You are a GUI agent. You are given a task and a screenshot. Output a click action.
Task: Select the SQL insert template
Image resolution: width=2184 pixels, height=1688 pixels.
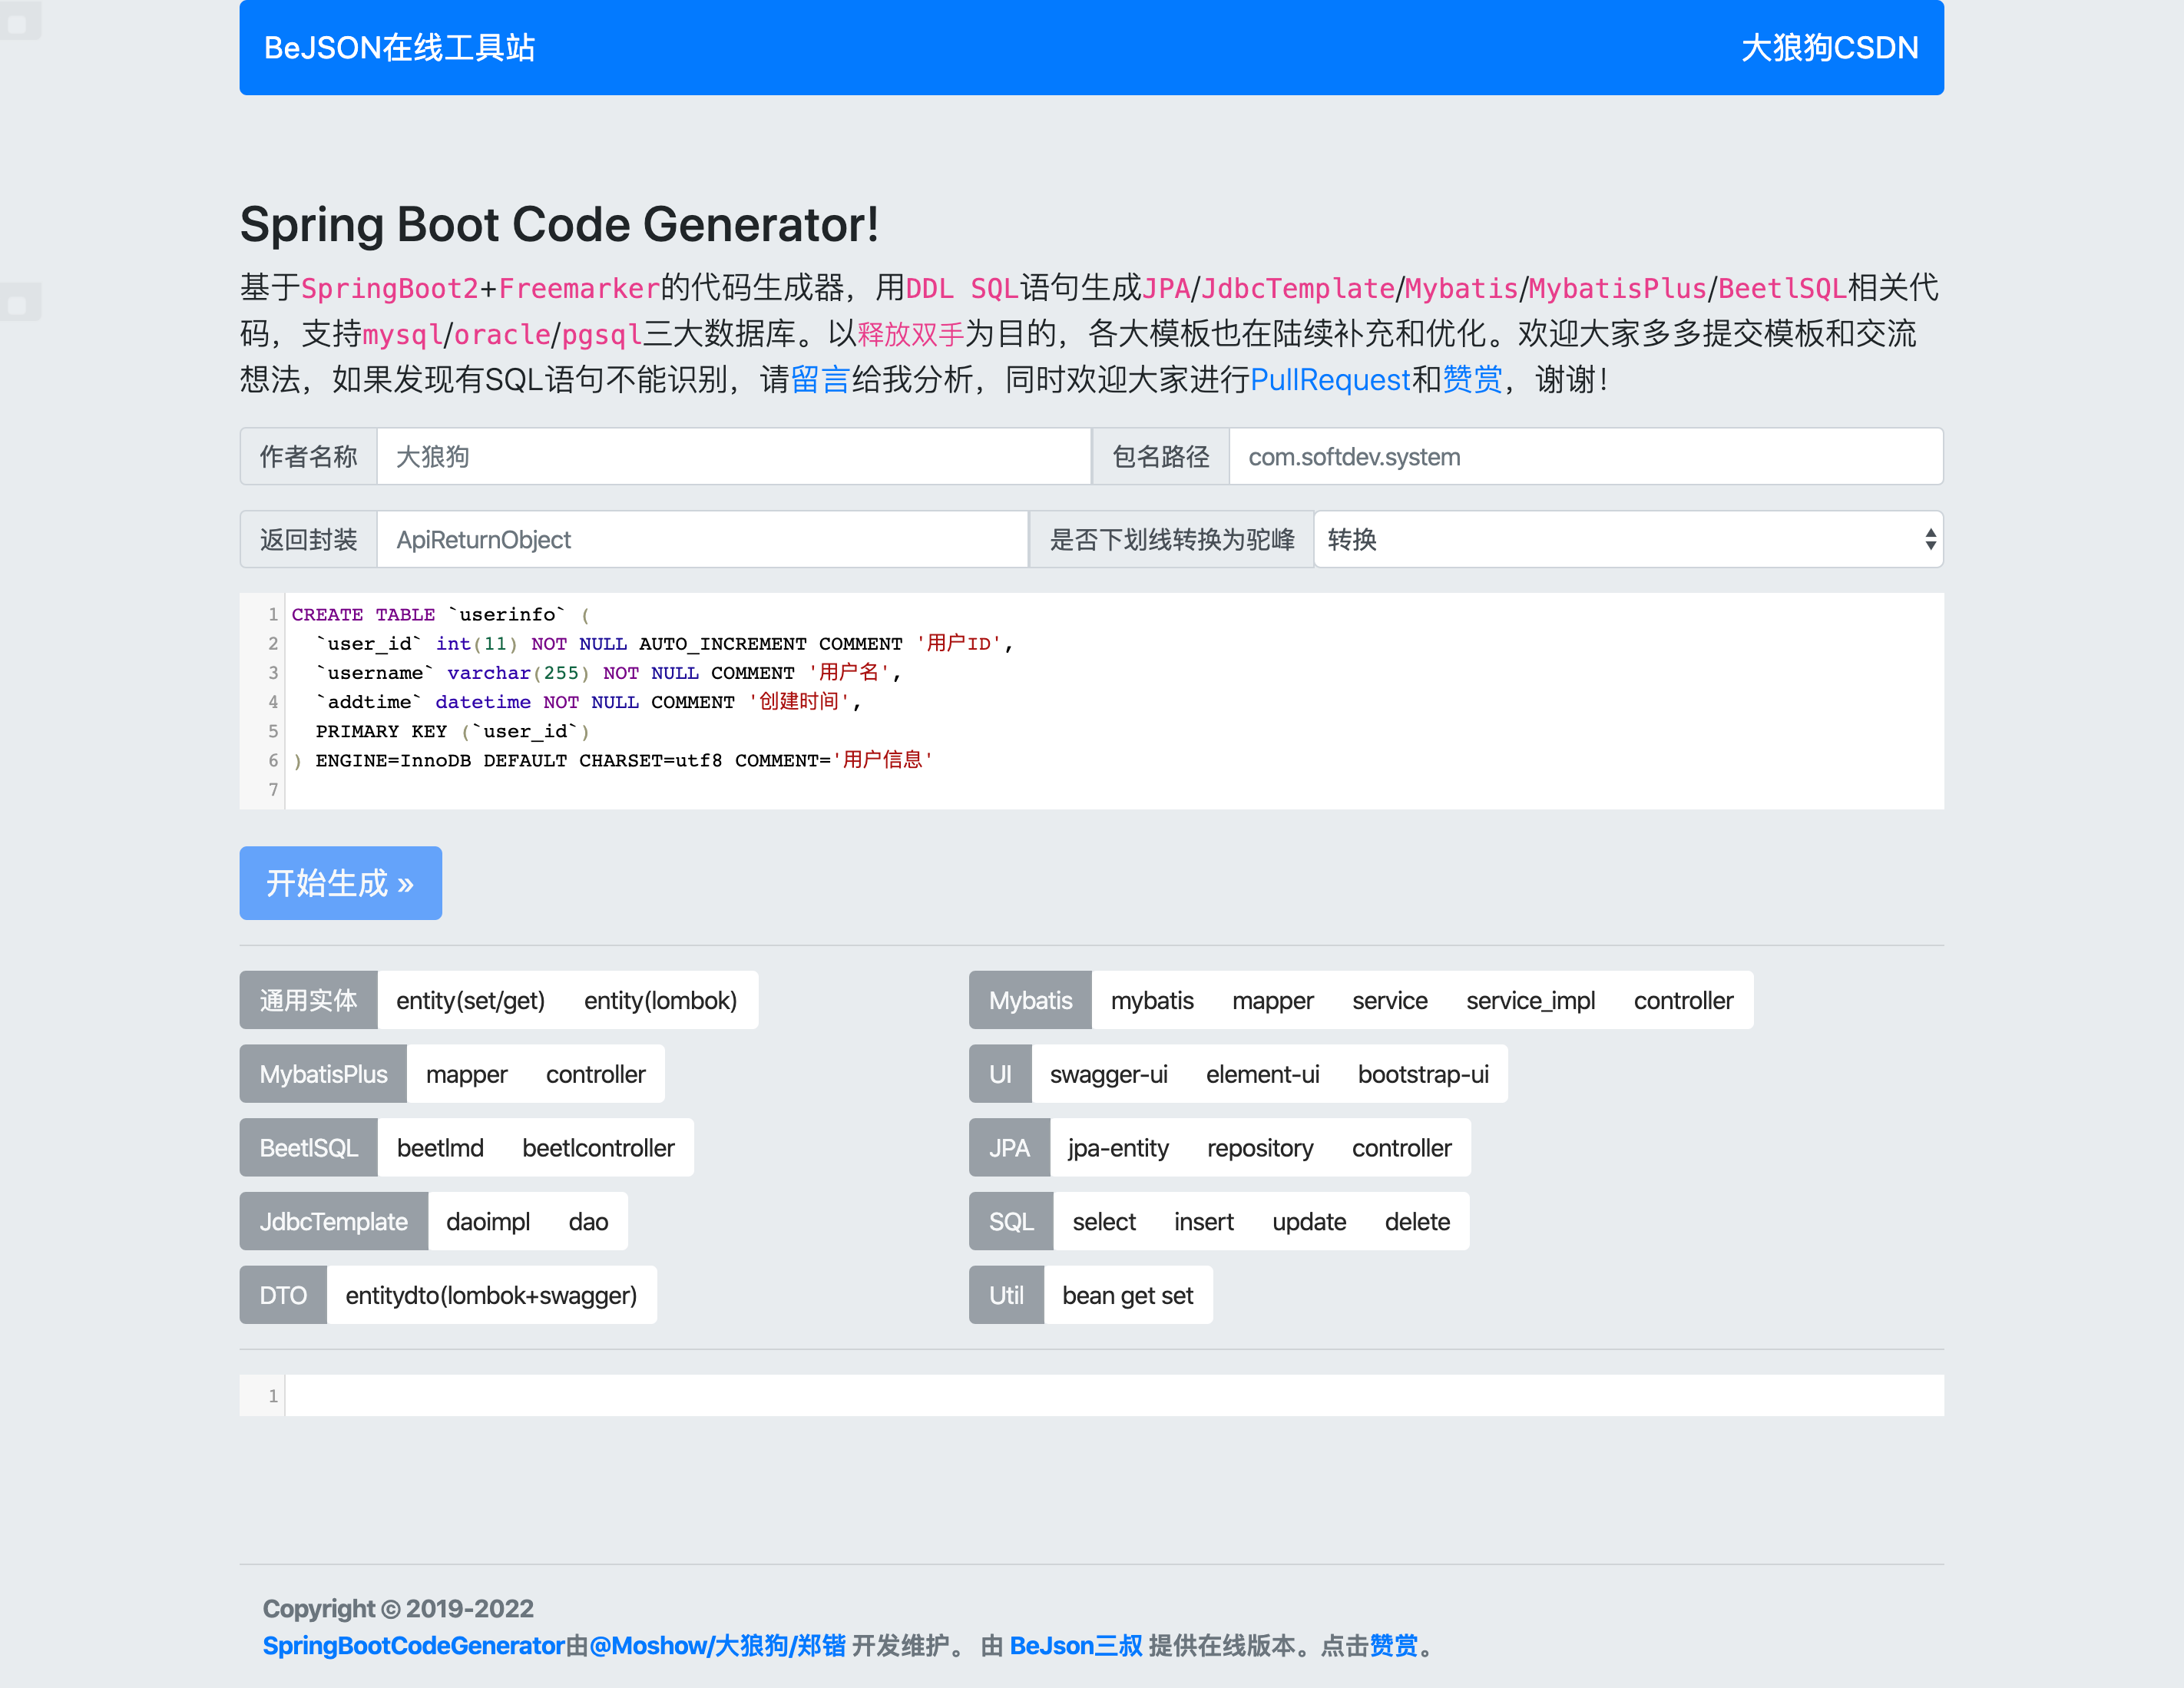point(1203,1222)
